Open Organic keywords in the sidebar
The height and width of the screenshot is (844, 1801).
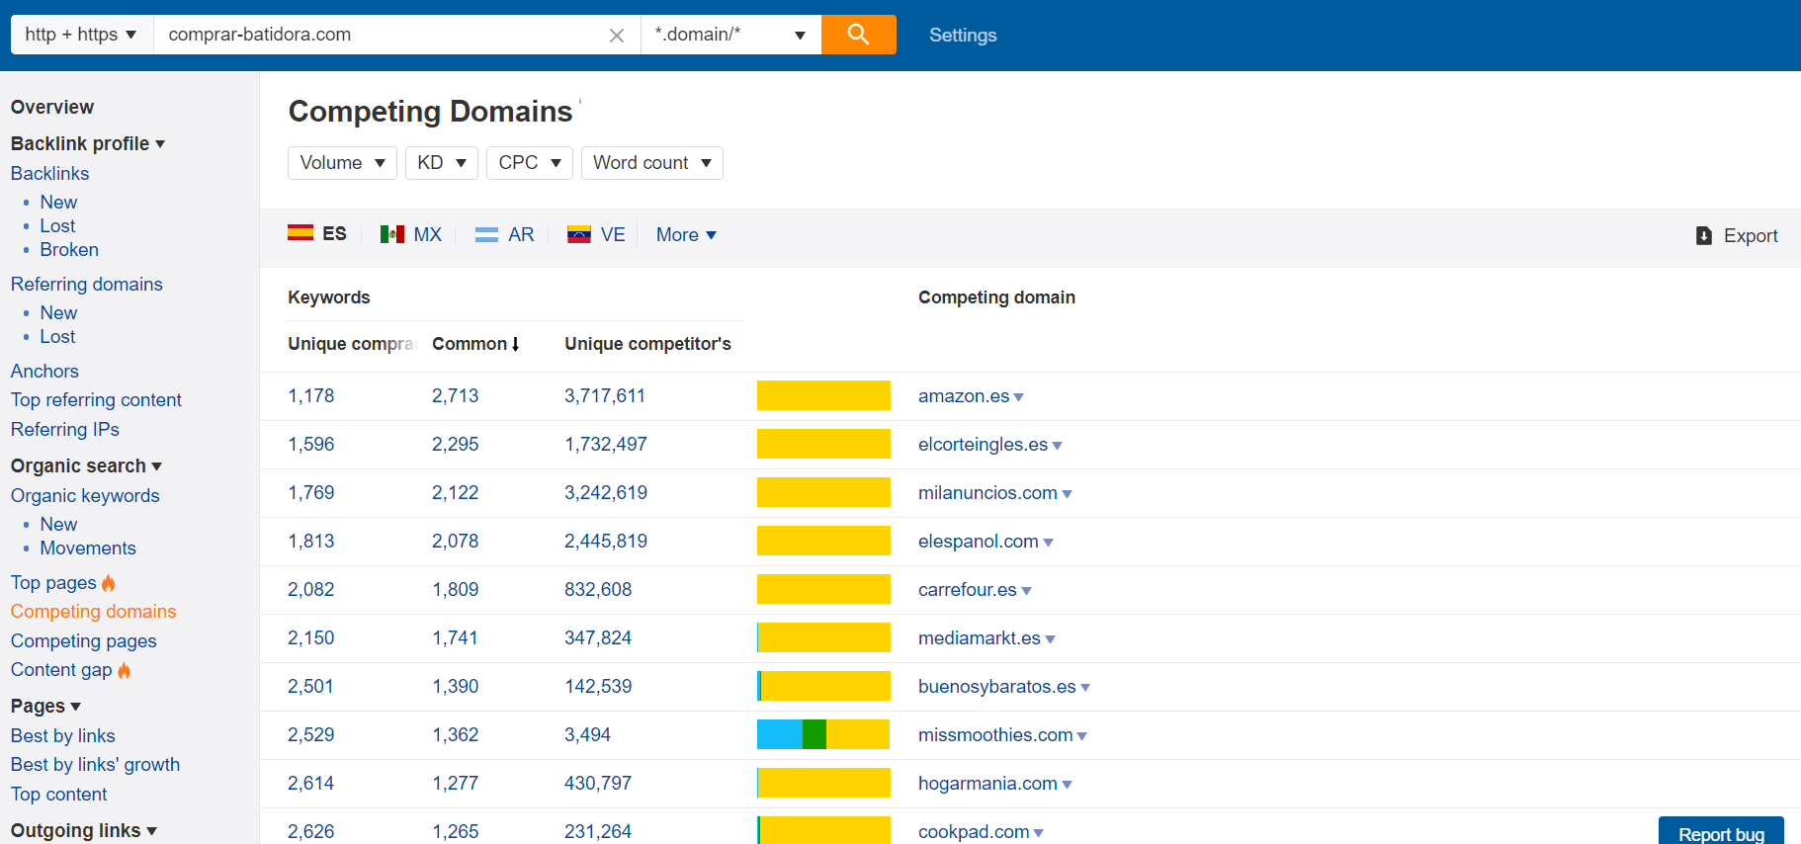click(x=85, y=495)
